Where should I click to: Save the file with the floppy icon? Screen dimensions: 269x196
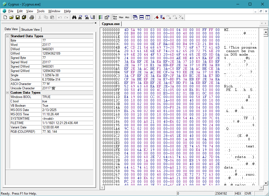pyautogui.click(x=18, y=17)
